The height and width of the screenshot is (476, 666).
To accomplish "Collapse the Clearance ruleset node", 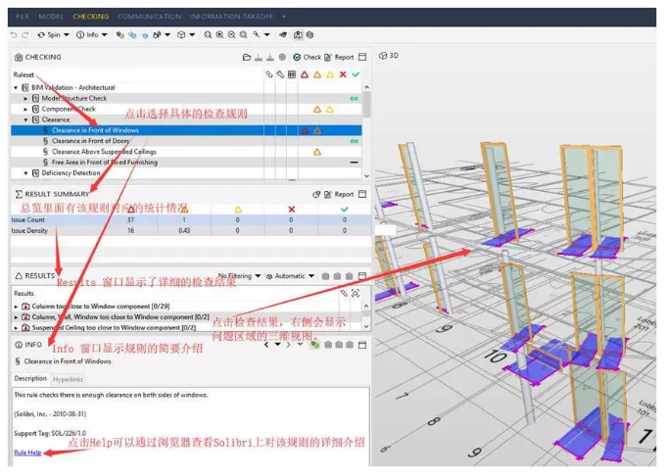I will (25, 119).
